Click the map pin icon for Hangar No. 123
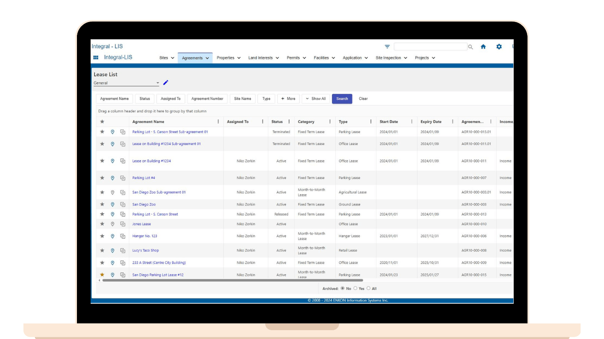 click(x=112, y=236)
